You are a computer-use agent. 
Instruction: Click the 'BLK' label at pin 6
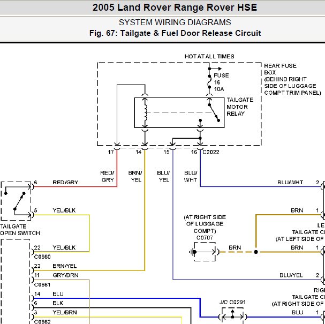(x=58, y=303)
